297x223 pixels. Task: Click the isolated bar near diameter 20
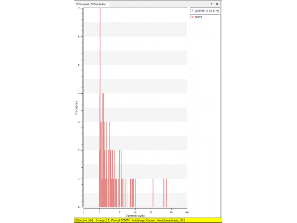coord(153,193)
